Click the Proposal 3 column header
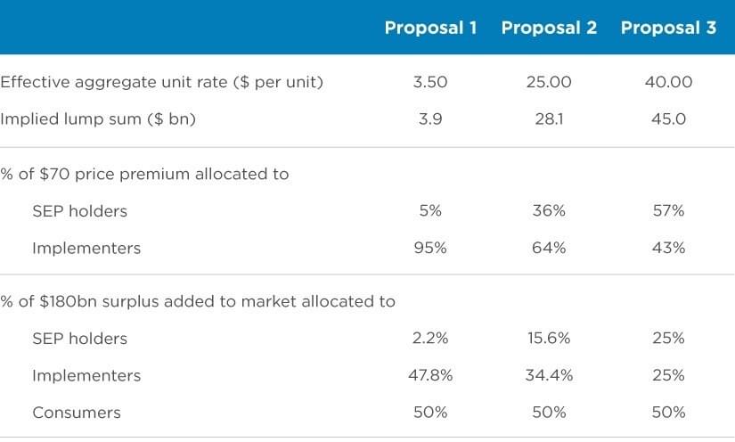735x442 pixels. 668,28
